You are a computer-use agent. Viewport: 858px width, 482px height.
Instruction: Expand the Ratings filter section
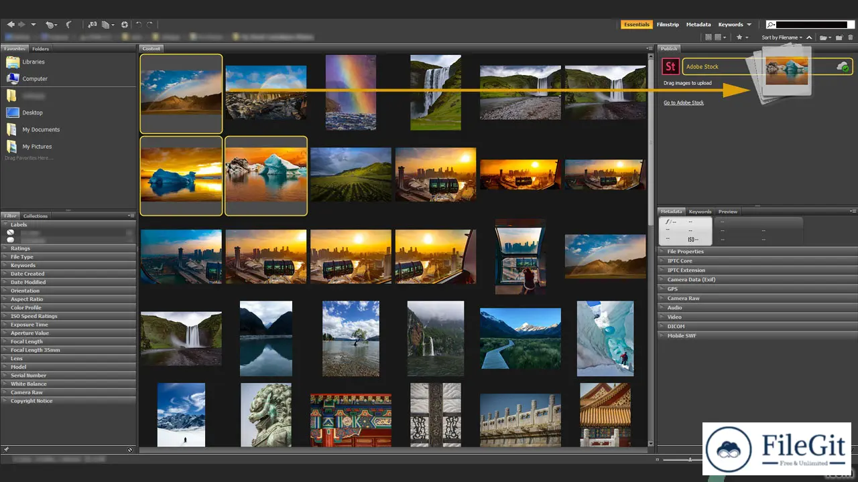(5, 248)
